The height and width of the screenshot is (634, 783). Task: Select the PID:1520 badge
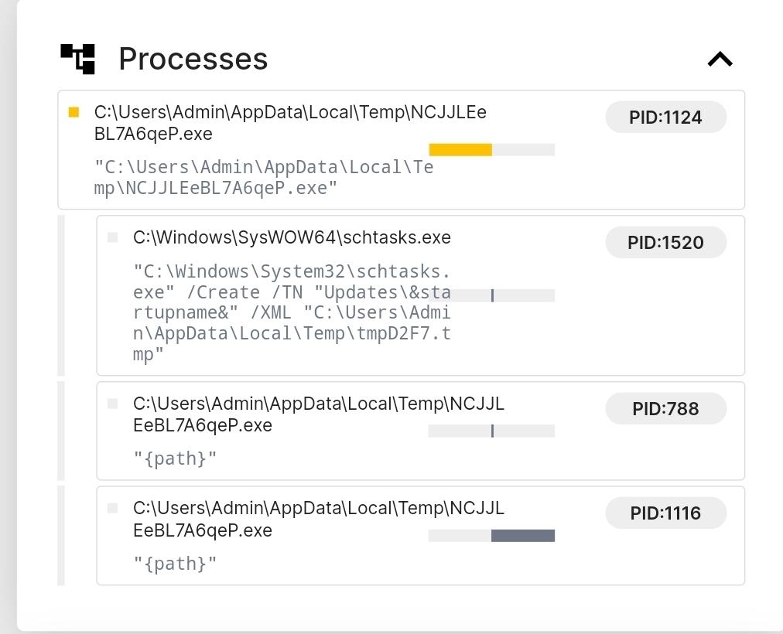point(665,243)
